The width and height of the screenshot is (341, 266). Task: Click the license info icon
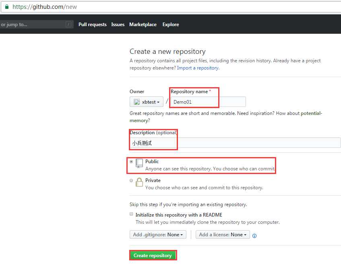[x=254, y=235]
